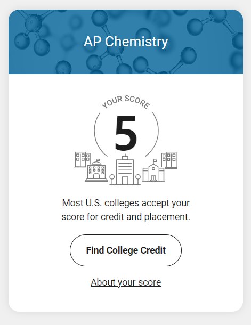Click the large score number 5

point(126,133)
